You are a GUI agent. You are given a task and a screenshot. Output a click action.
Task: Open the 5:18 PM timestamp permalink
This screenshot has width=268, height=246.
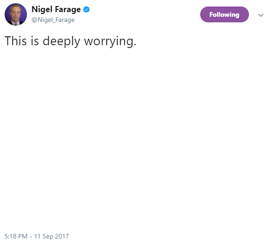[x=37, y=236]
